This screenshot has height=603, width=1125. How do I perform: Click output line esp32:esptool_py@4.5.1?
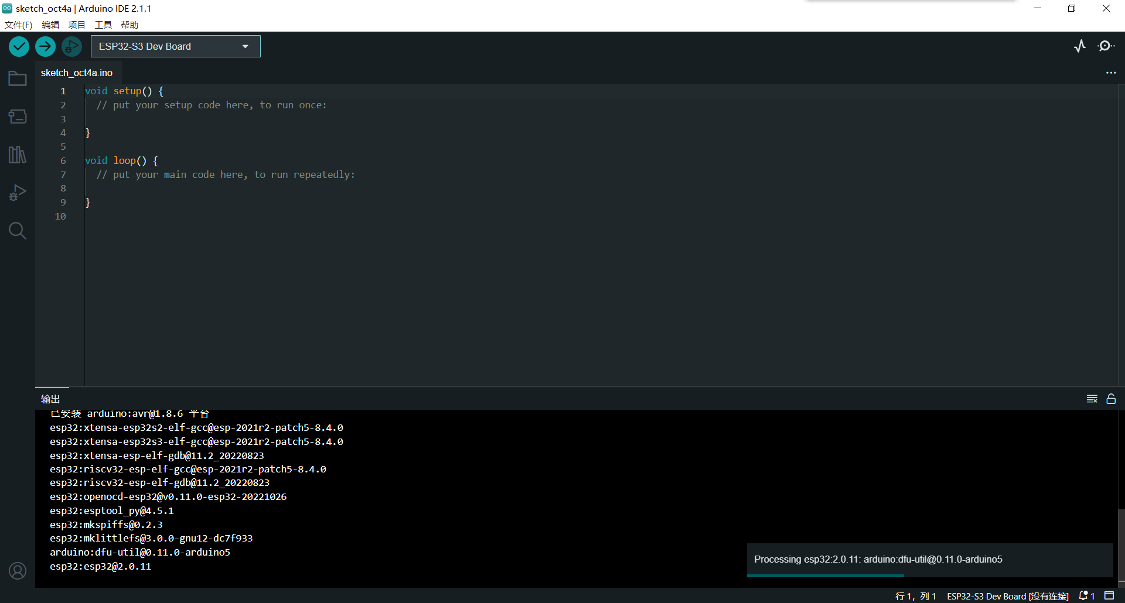pyautogui.click(x=111, y=511)
